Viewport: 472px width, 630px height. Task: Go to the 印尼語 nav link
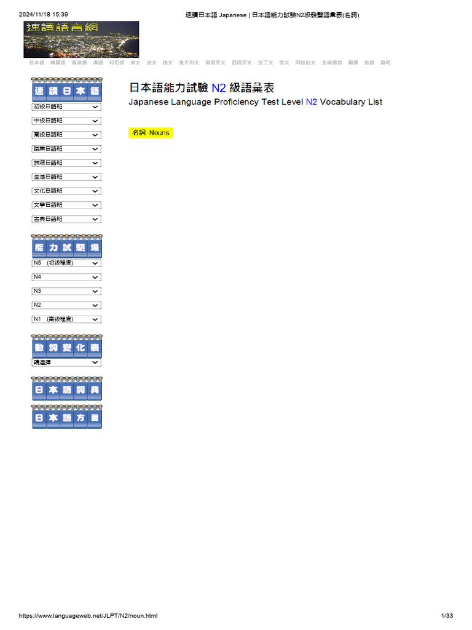point(117,63)
